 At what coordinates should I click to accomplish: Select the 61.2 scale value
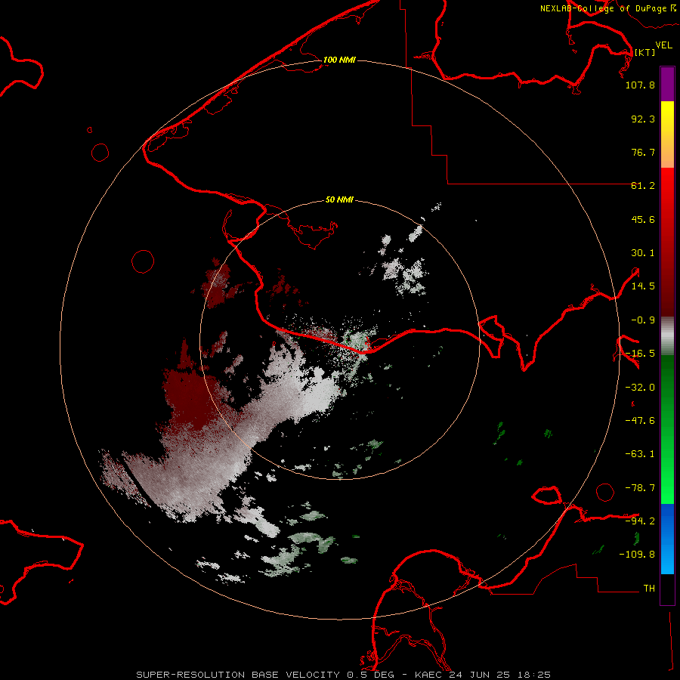pos(643,186)
